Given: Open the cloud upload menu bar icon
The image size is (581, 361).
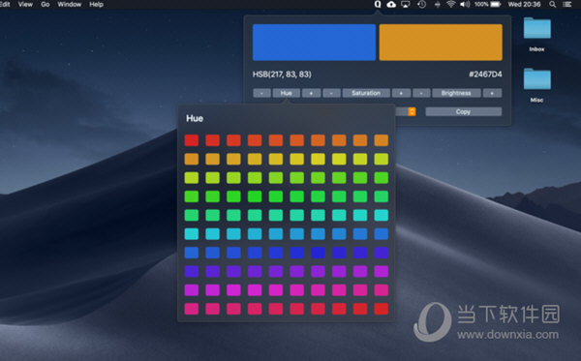Looking at the screenshot, I should pyautogui.click(x=391, y=5).
